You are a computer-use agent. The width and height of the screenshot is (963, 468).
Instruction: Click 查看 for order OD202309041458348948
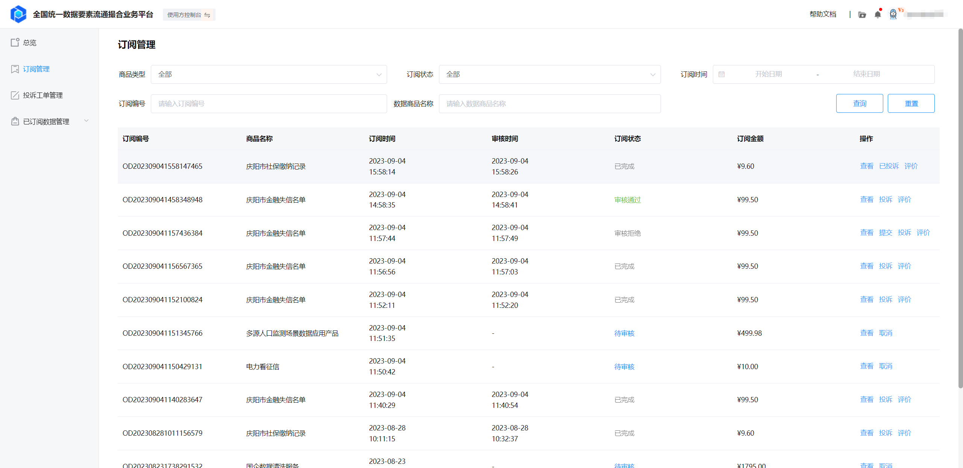(x=867, y=200)
